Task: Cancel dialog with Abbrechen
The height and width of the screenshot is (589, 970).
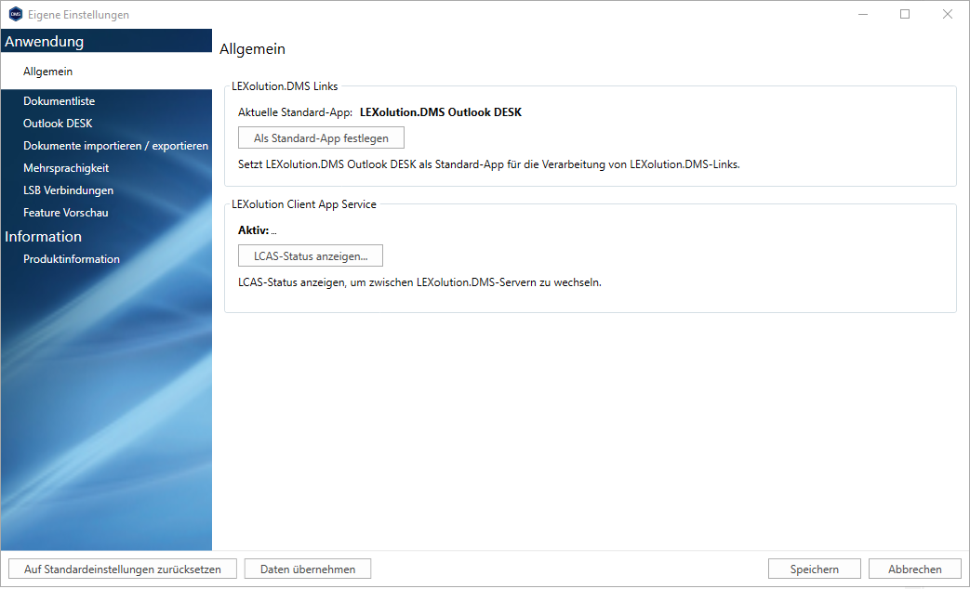Action: [x=915, y=569]
